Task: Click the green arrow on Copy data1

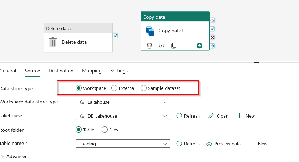Action: 199,45
